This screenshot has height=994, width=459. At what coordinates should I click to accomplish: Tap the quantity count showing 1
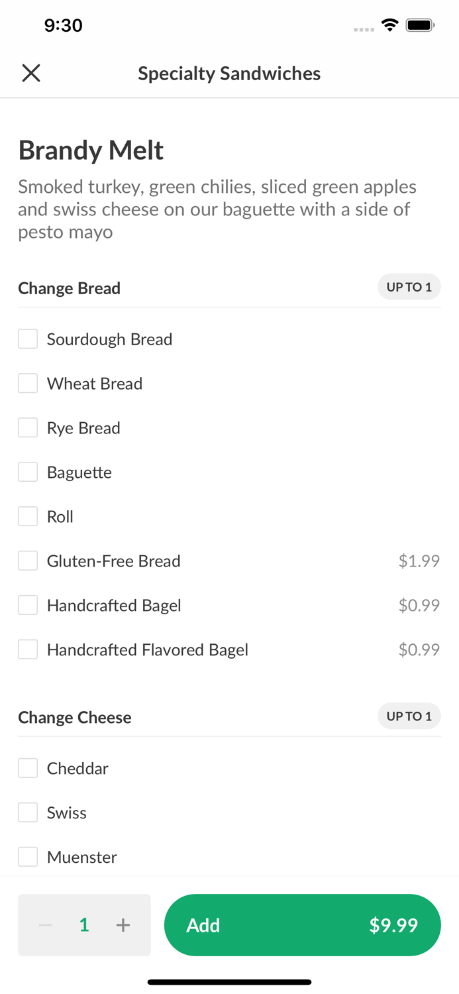pos(84,924)
